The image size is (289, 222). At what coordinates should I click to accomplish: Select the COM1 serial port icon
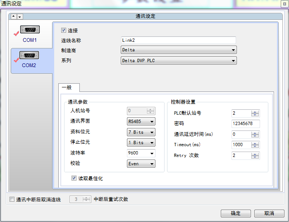click(x=29, y=30)
